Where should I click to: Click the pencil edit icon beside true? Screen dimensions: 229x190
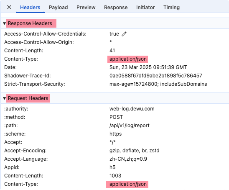[x=124, y=34]
